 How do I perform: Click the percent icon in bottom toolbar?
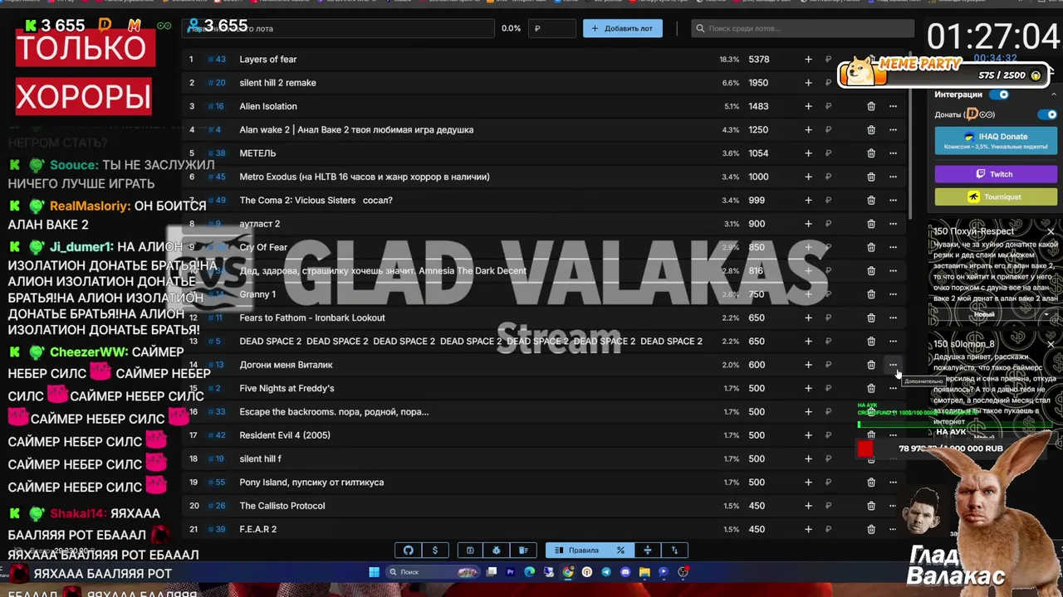click(620, 550)
